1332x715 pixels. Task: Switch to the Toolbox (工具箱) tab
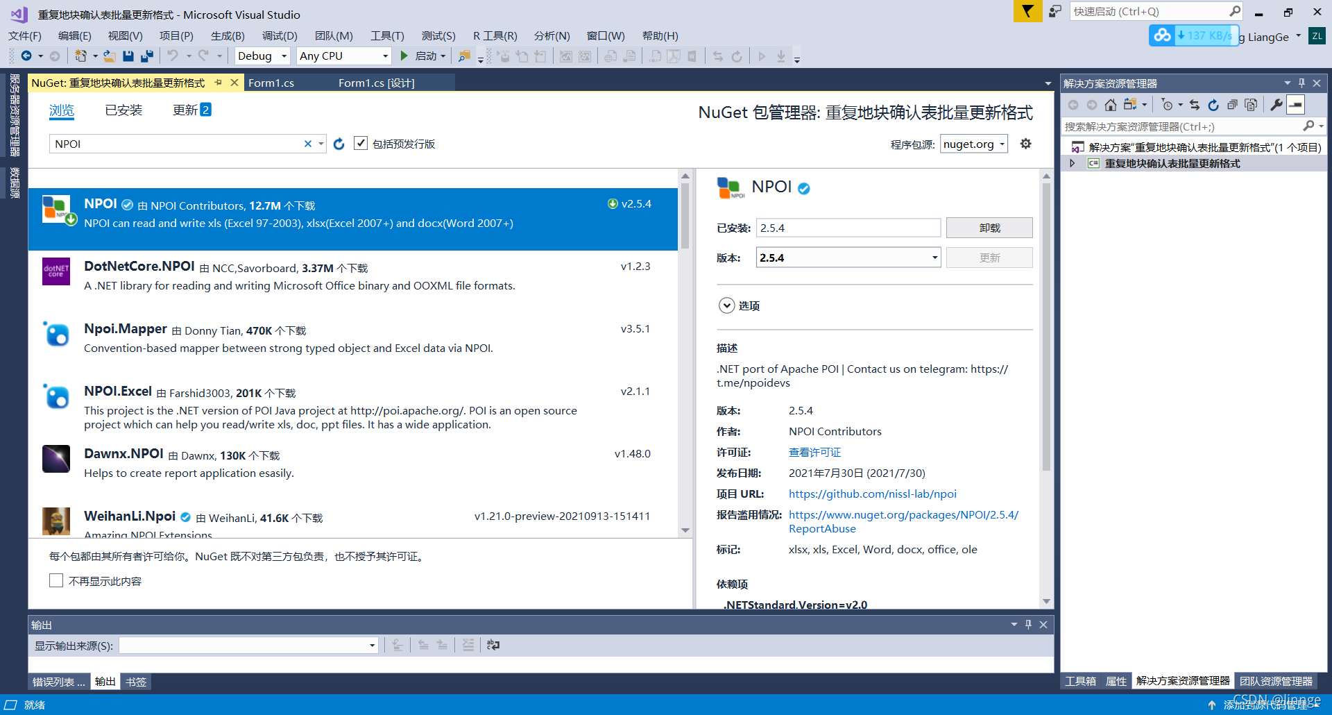tap(1081, 681)
